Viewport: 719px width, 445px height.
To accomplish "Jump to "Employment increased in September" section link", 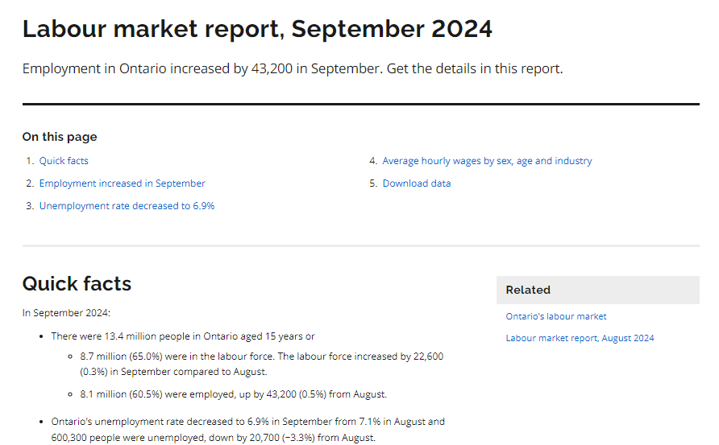I will pyautogui.click(x=122, y=183).
